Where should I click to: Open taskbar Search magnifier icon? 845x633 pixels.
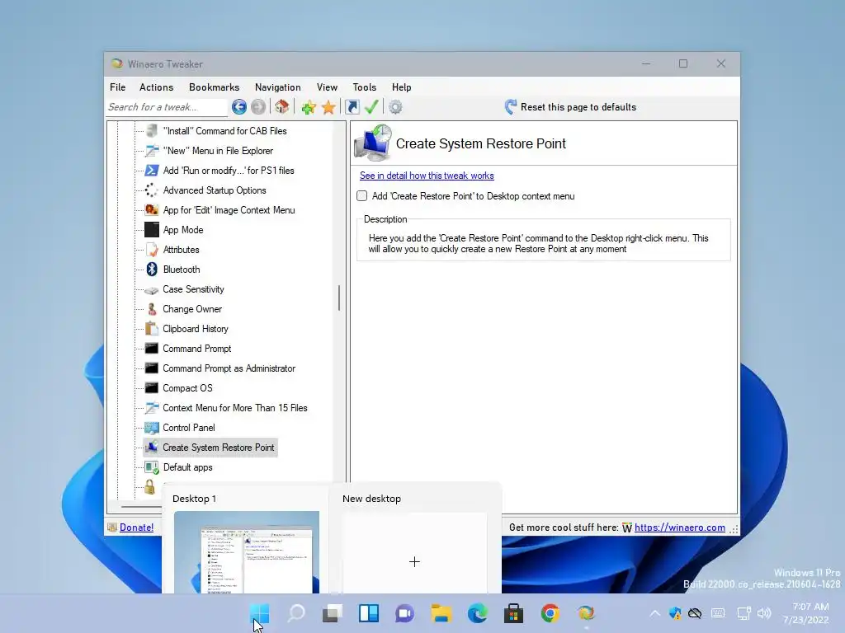(x=296, y=613)
